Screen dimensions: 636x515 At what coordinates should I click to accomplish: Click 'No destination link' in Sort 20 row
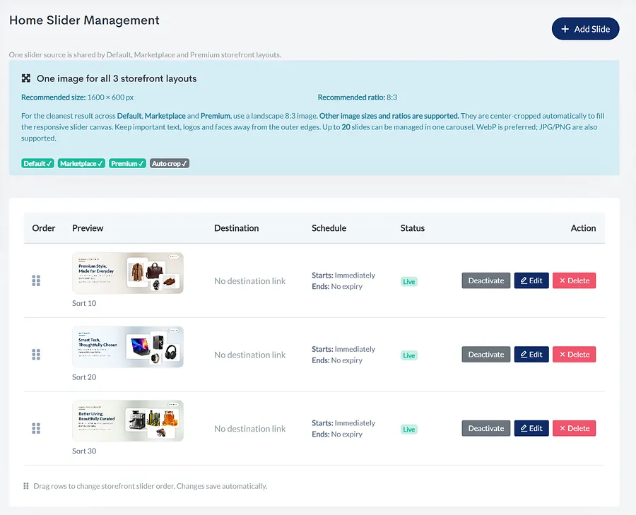[x=250, y=355]
